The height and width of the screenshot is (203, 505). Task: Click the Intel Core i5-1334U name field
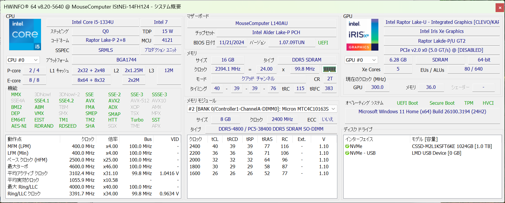tap(93, 22)
